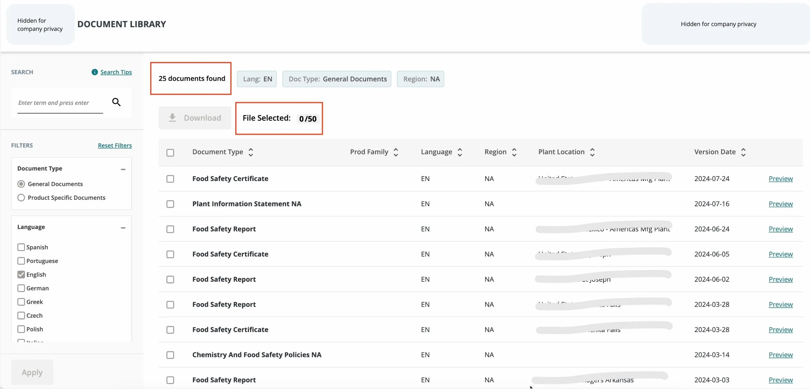Preview the Plant Information Statement NA document

tap(781, 204)
